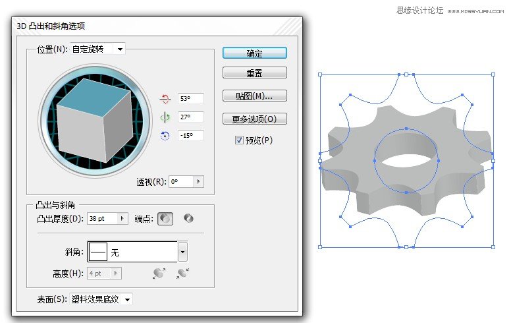511x323 pixels.
Task: Click the X-axis rotation icon
Action: click(165, 98)
